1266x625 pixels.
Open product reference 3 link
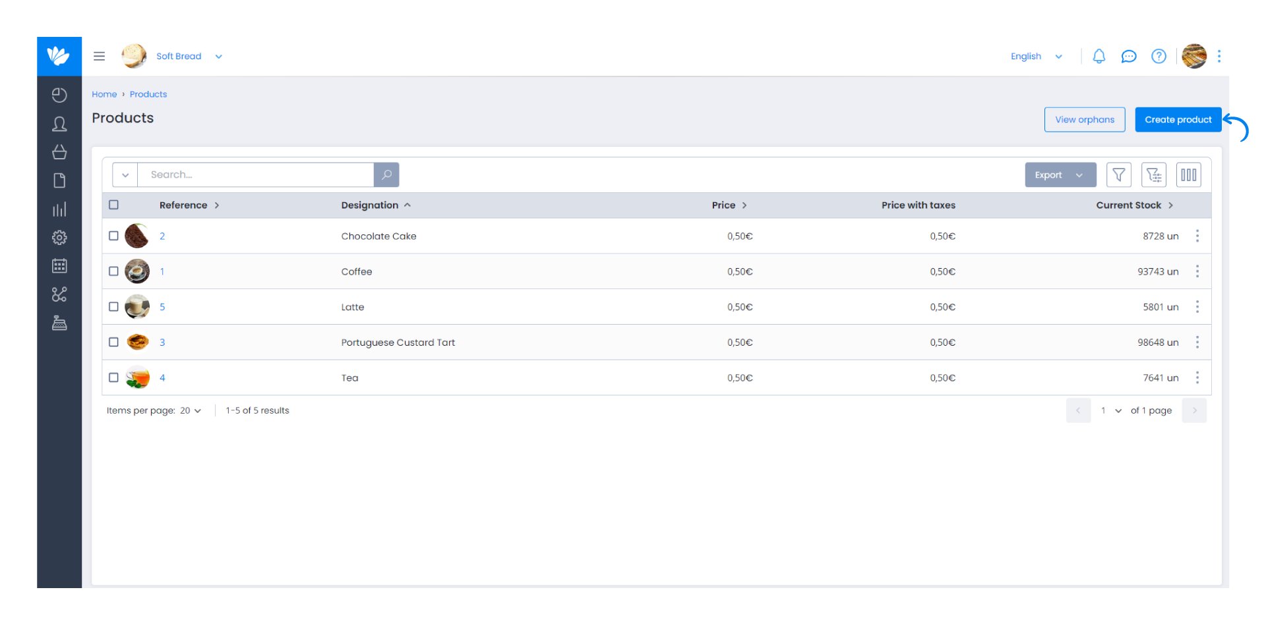coord(162,342)
